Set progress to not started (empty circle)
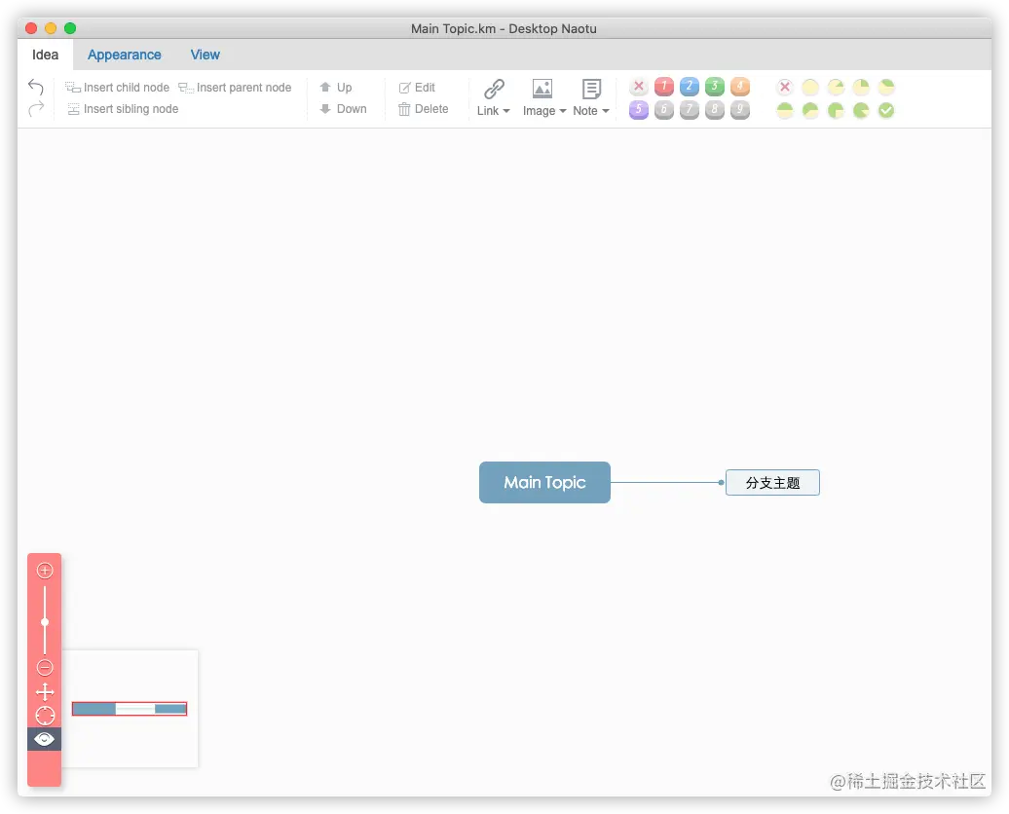The height and width of the screenshot is (814, 1009). (810, 87)
